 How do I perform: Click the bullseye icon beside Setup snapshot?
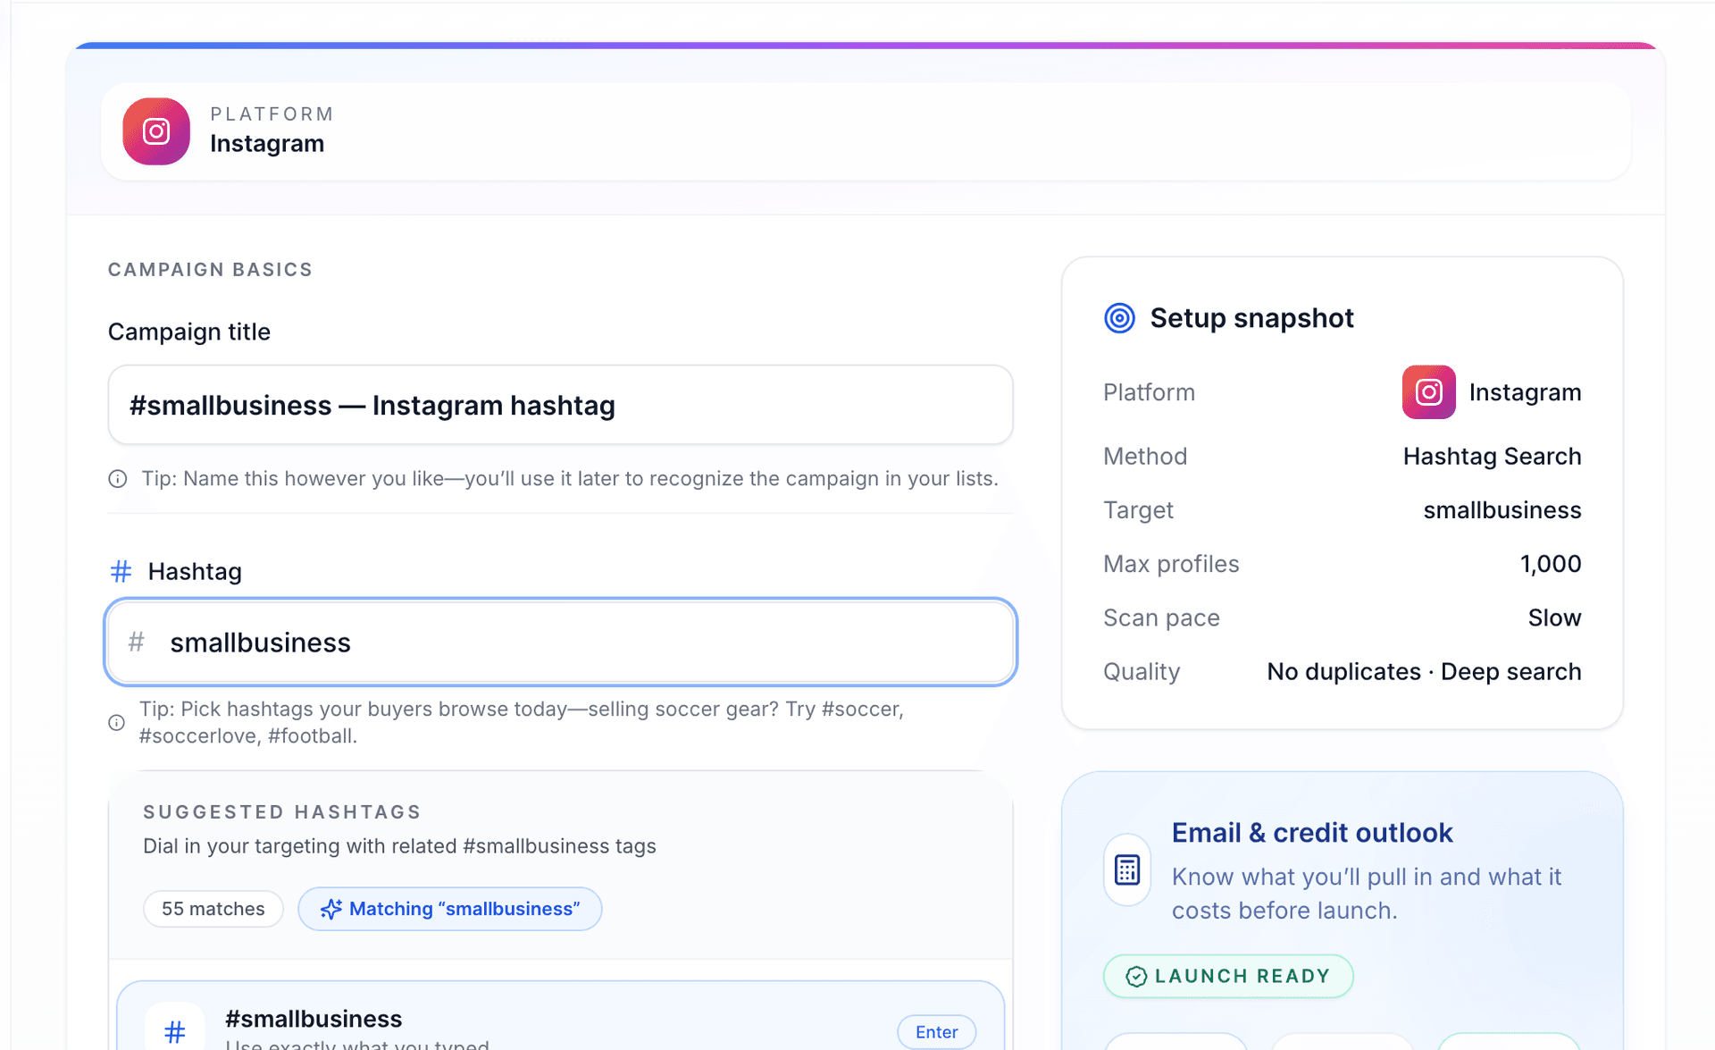coord(1119,317)
